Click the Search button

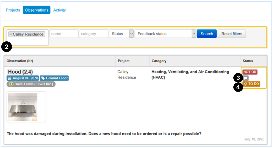(207, 34)
